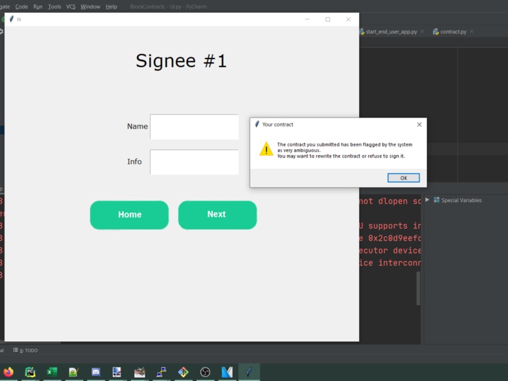Close the Your contract warning dialog
The image size is (508, 381).
click(419, 124)
